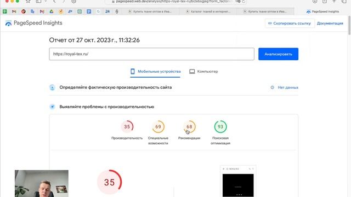
Task: Click the PageSpeed Insights logo icon
Action: [x=8, y=23]
